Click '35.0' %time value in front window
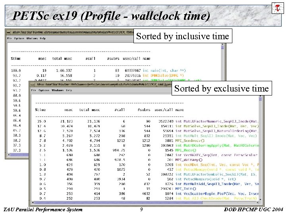286x214 pixels. [x=42, y=121]
